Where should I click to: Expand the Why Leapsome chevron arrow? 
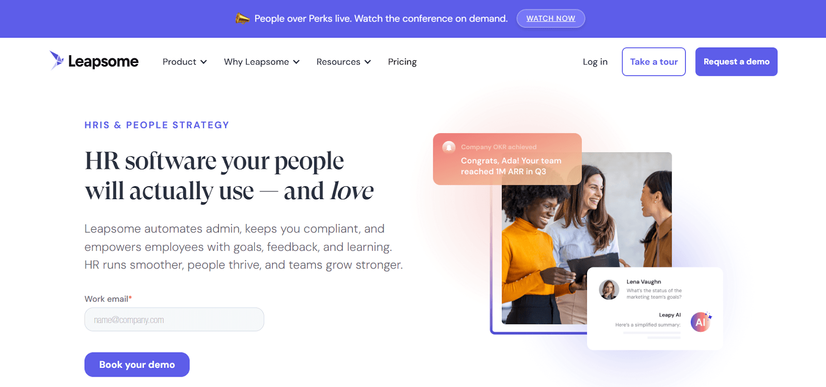pyautogui.click(x=296, y=62)
